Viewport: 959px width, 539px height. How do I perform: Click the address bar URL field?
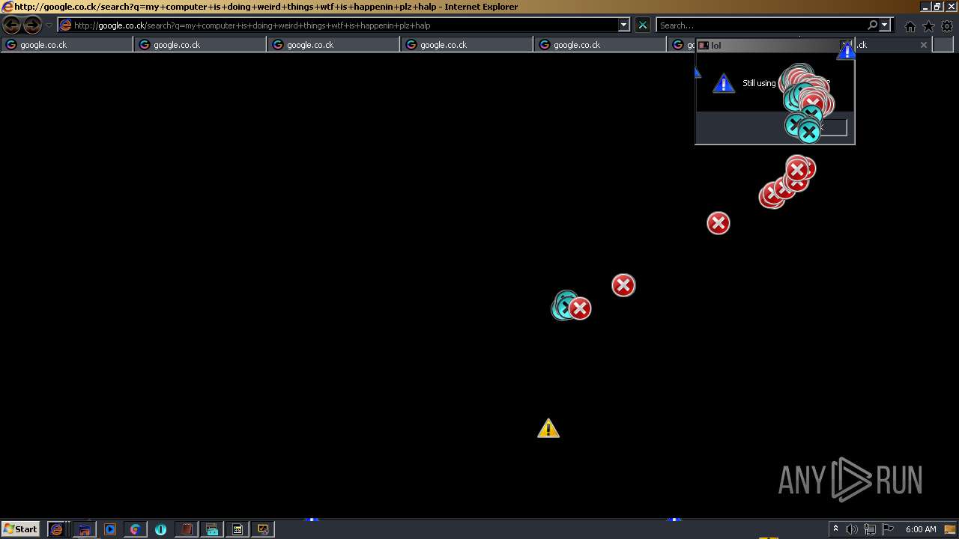[337, 25]
